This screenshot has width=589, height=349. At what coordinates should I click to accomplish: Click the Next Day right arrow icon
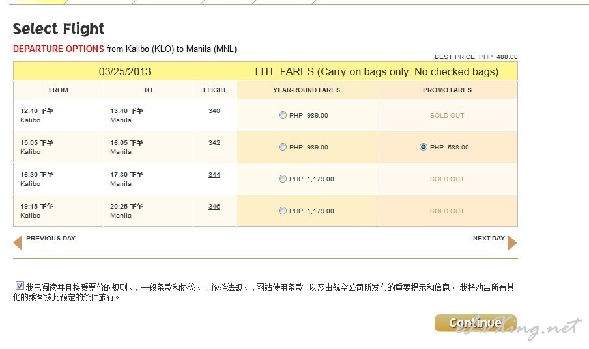[512, 242]
